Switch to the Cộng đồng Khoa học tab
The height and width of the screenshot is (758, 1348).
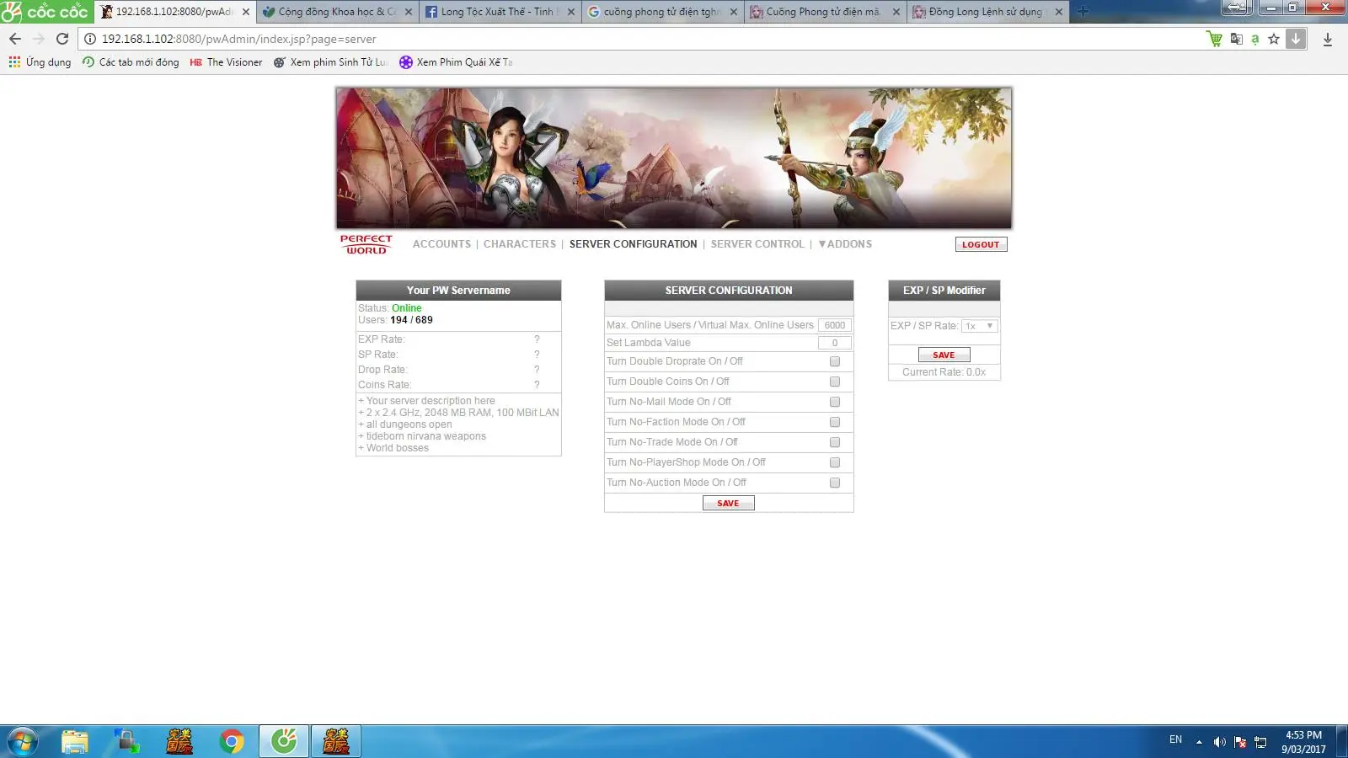coord(338,12)
